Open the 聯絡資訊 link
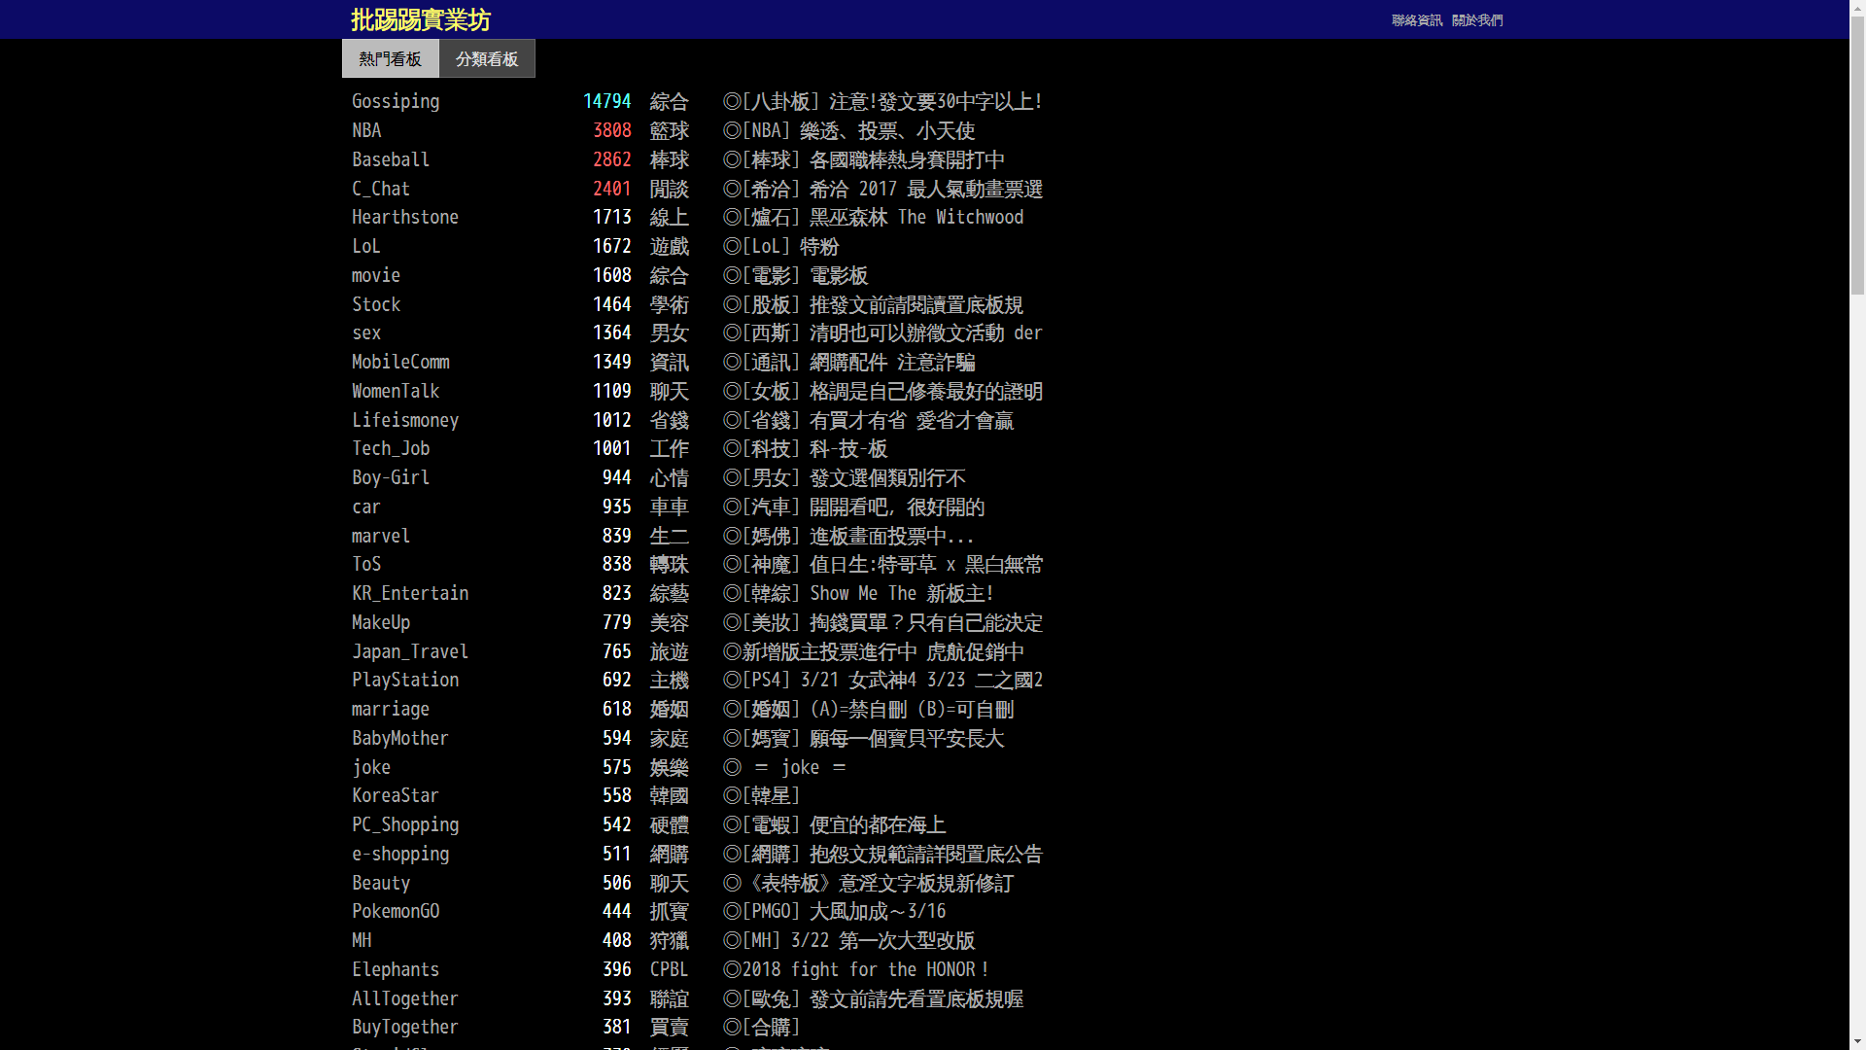Viewport: 1866px width, 1050px height. pyautogui.click(x=1416, y=20)
